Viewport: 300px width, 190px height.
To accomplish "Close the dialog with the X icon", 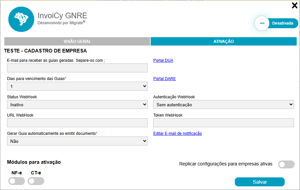I will pyautogui.click(x=294, y=5).
